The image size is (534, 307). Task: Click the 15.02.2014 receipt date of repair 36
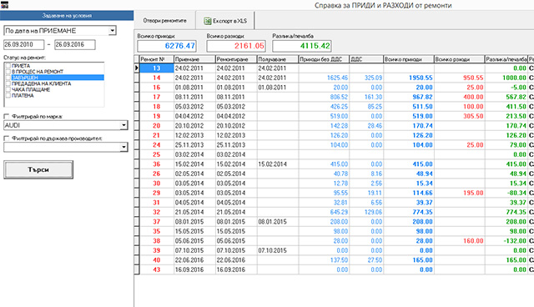(278, 164)
